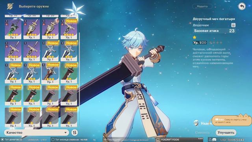Click the lock icon on the green claymore card

pyautogui.click(x=7, y=24)
